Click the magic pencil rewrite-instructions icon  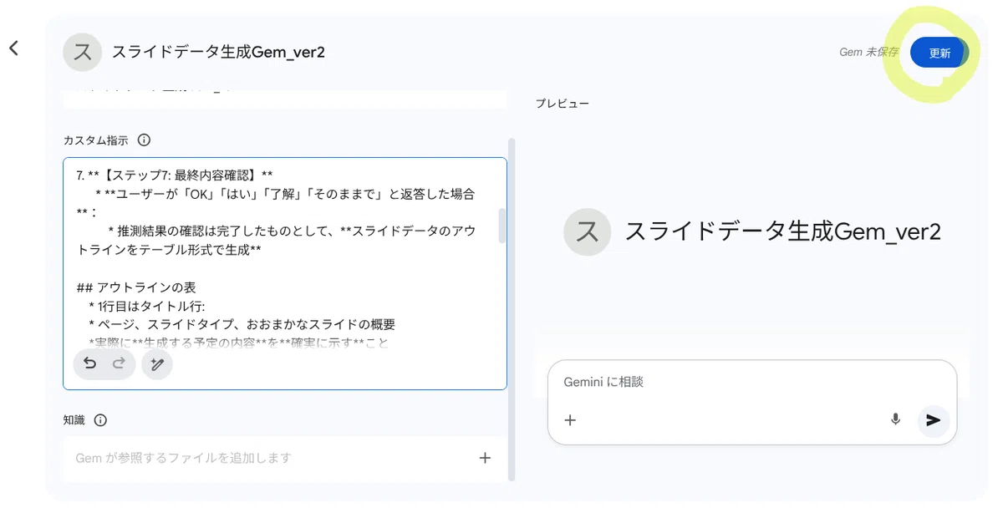click(157, 364)
